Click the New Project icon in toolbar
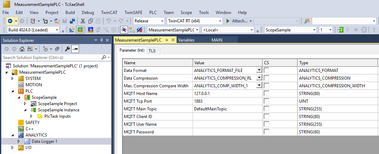 pos(33,21)
